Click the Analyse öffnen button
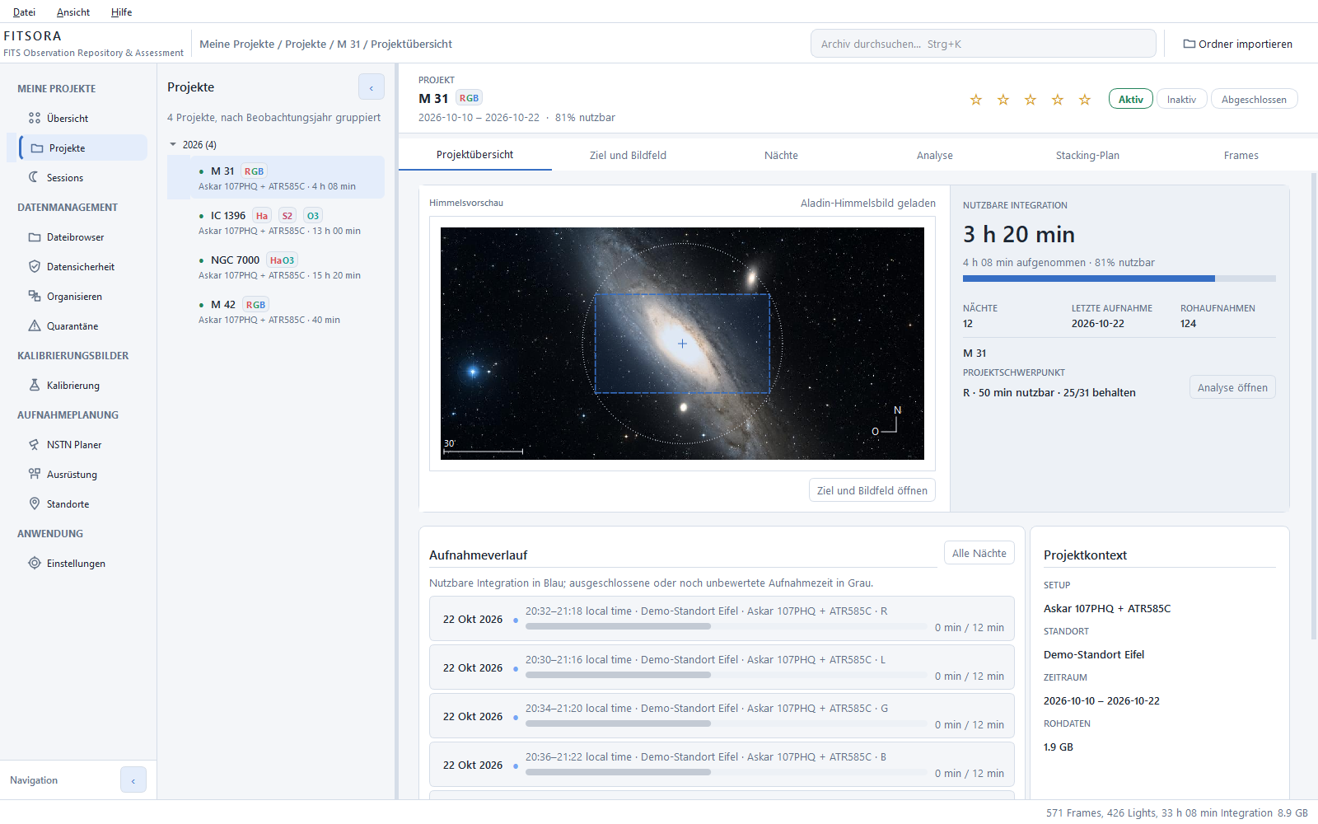Viewport: 1318px width, 824px height. 1232,387
